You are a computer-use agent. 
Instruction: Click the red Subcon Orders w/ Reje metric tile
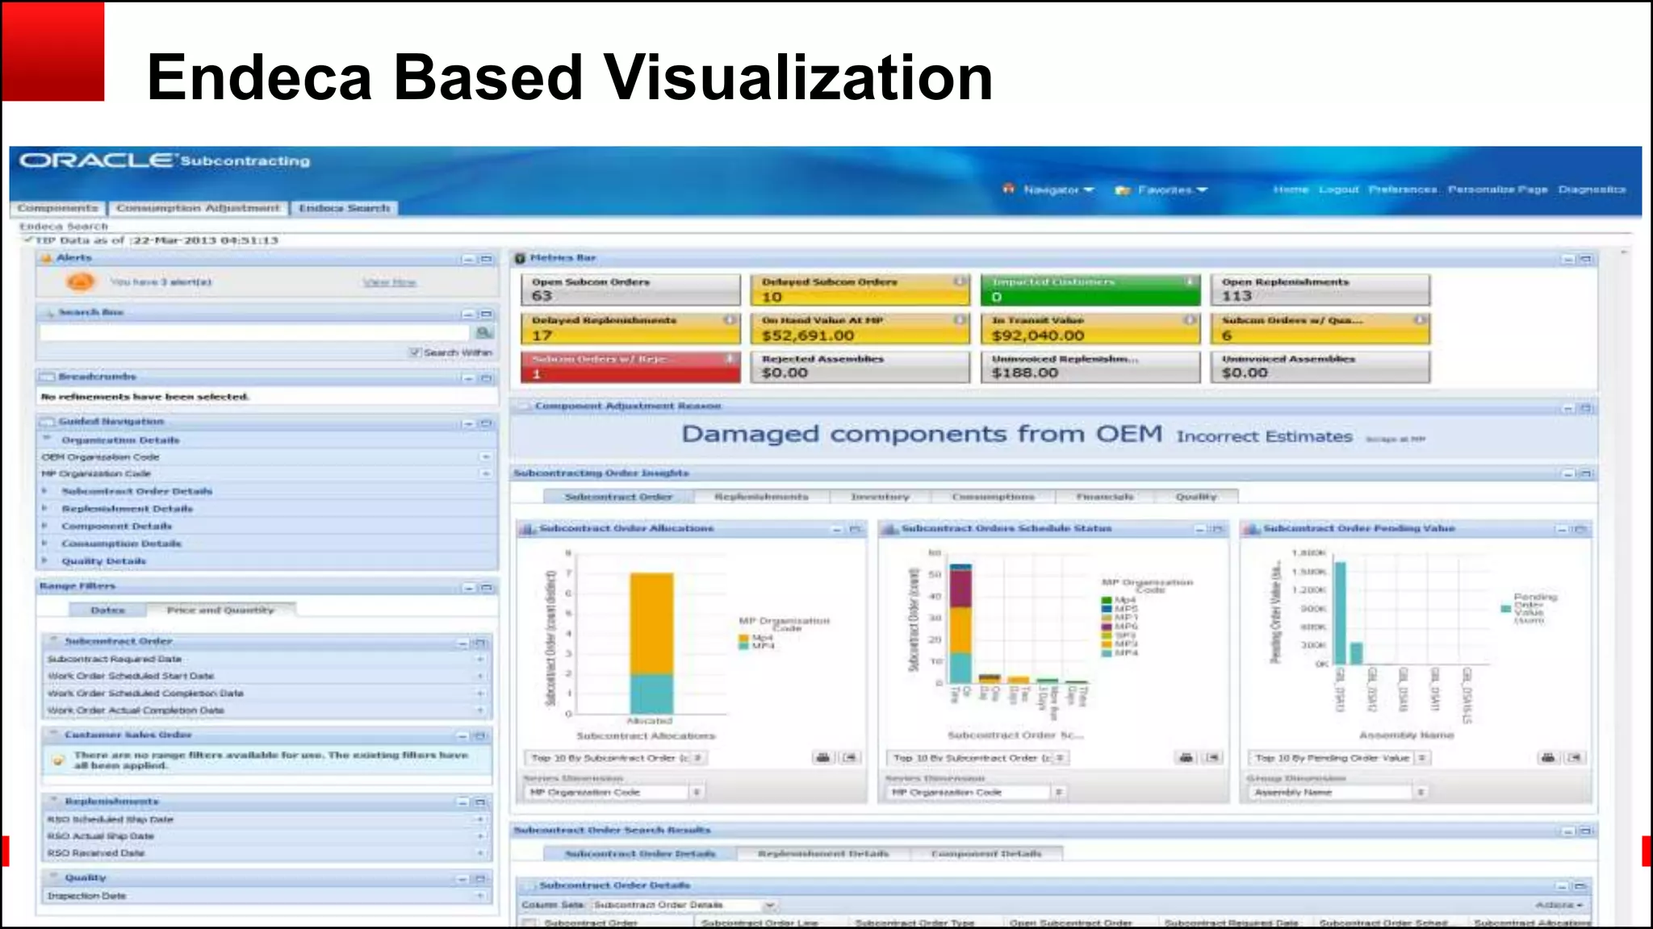pos(630,366)
